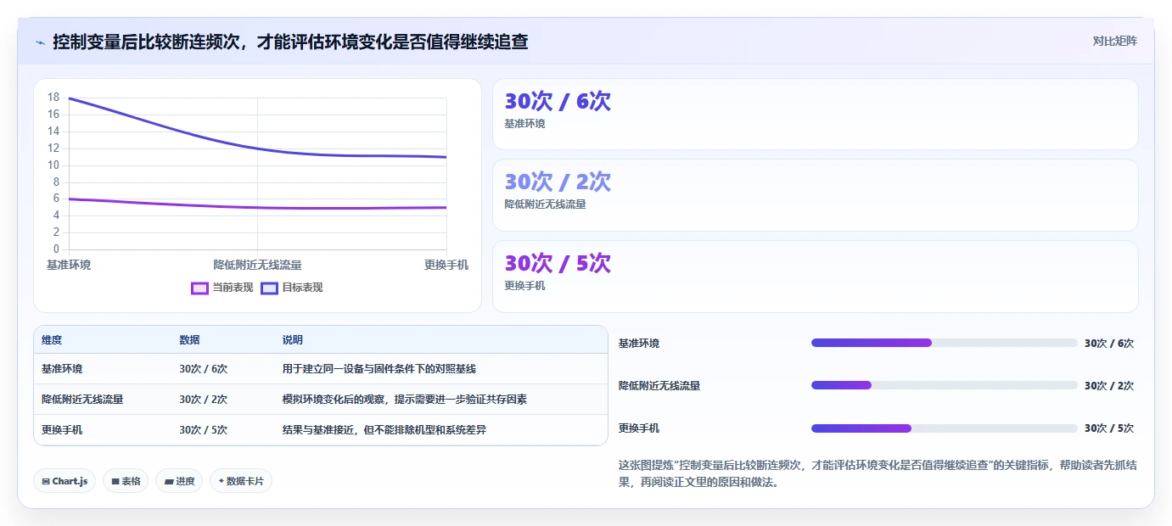Select the table cell 30次 / 6次
Image resolution: width=1172 pixels, height=526 pixels.
click(203, 369)
